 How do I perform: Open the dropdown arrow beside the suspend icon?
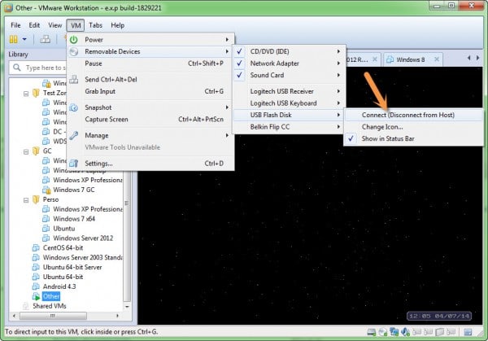click(x=24, y=39)
